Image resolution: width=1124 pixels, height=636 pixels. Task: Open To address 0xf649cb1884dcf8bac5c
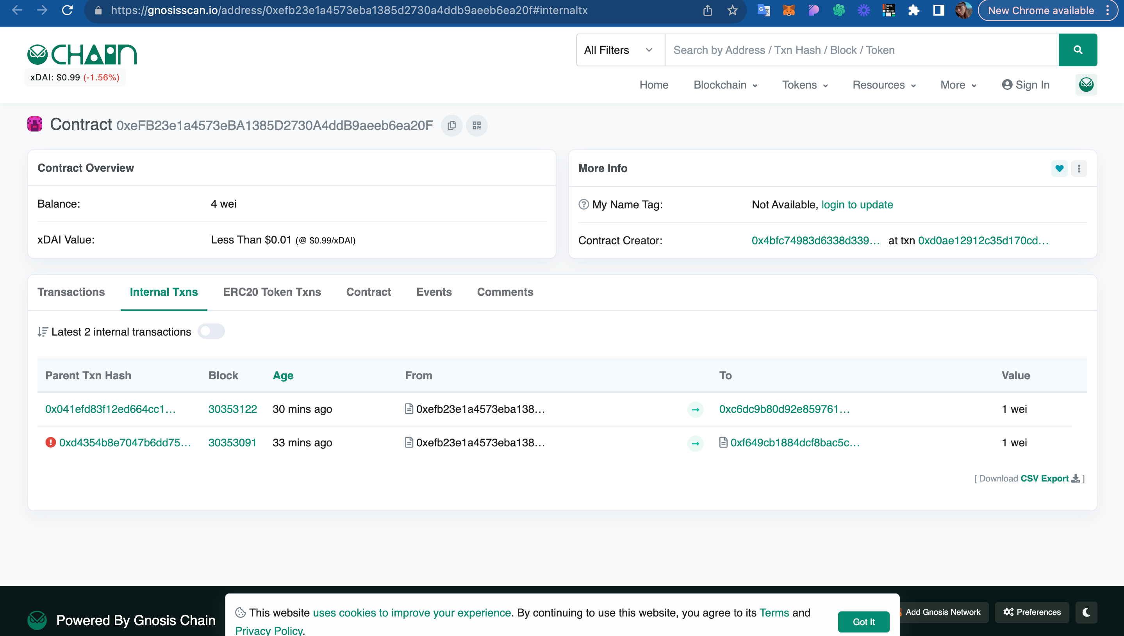[x=795, y=442]
